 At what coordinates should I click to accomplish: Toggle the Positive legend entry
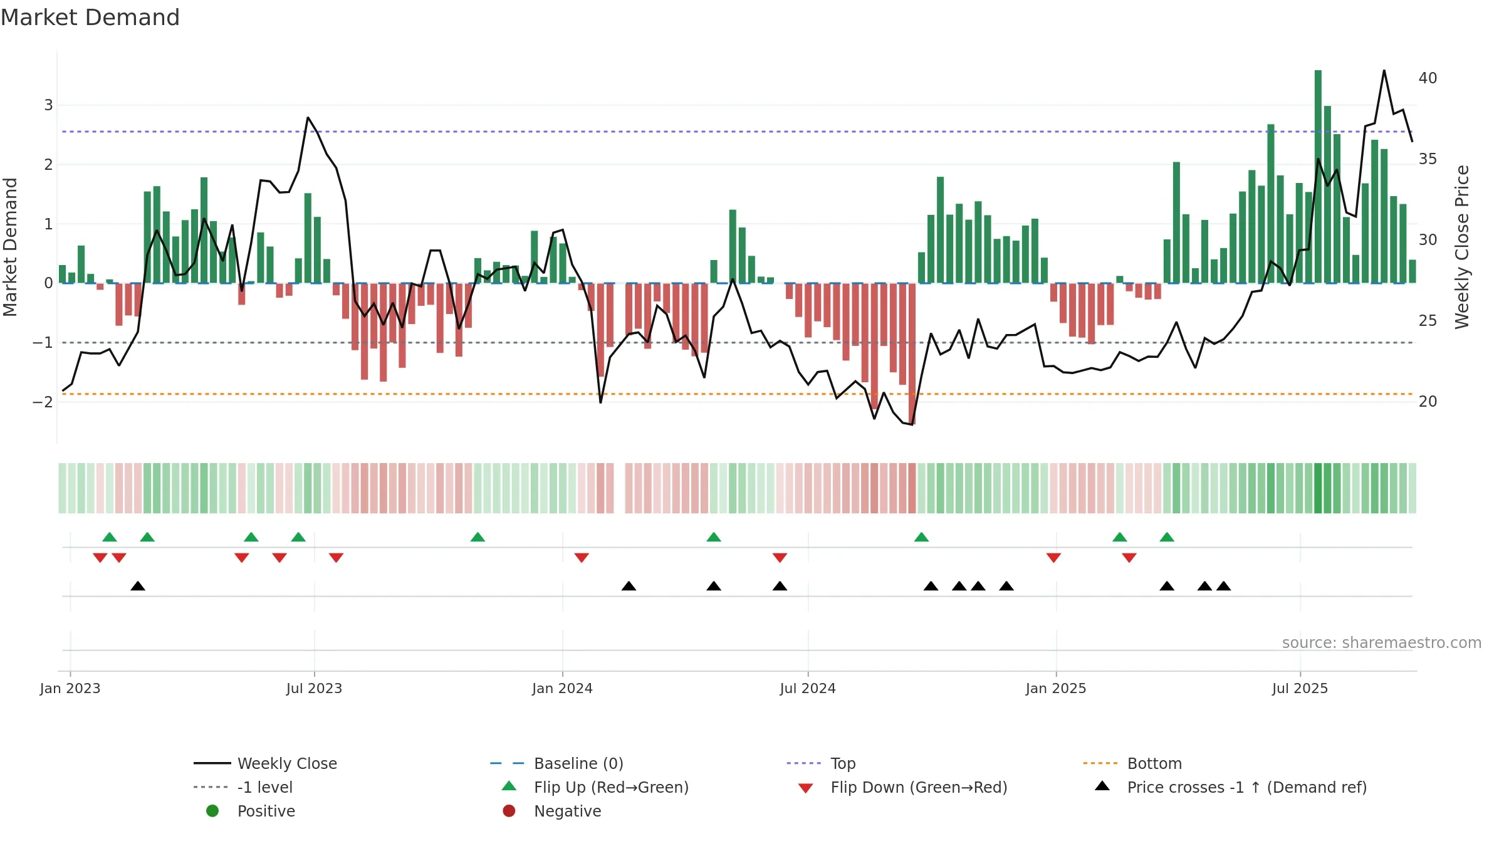[x=251, y=811]
